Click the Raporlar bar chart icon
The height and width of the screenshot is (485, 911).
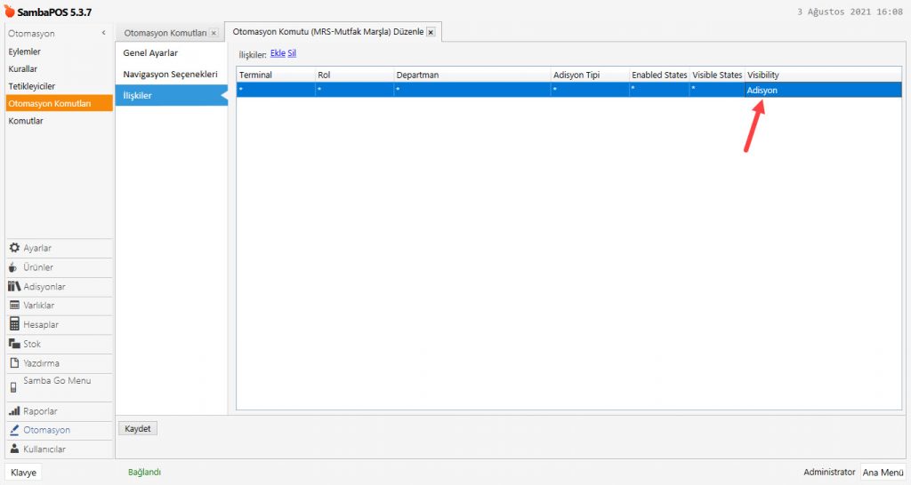[14, 411]
